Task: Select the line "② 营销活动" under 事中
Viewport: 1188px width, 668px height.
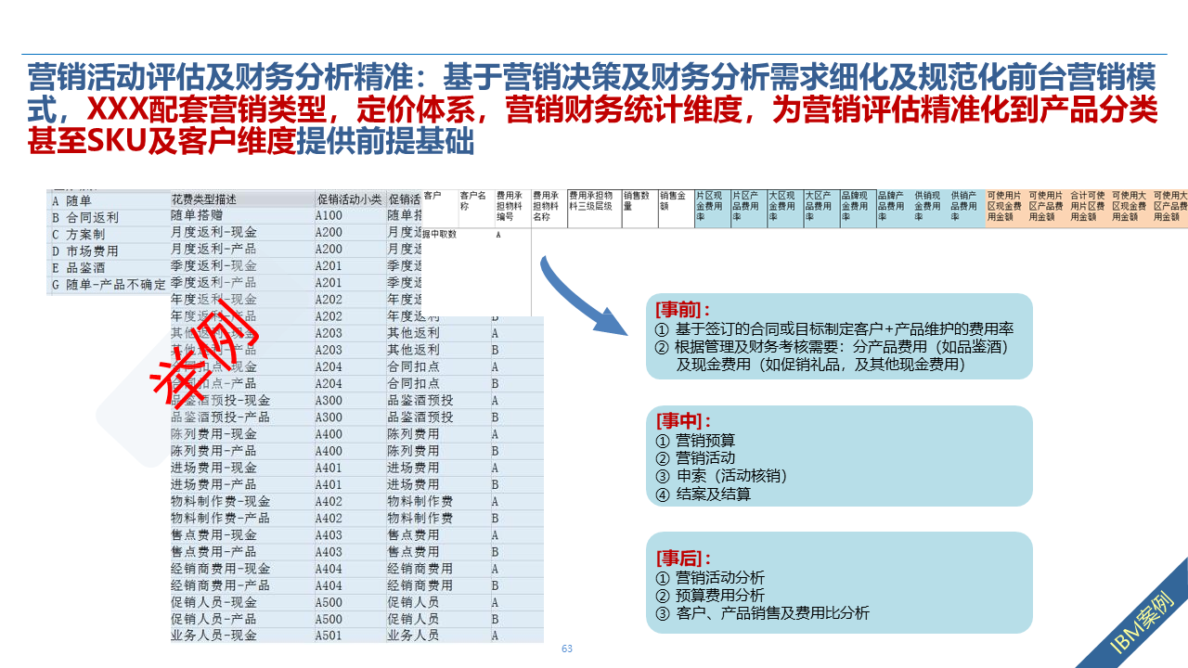Action: 695,457
